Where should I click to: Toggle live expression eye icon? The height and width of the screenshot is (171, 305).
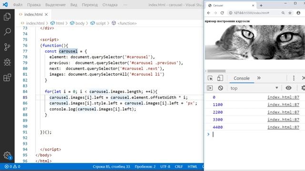pyautogui.click(x=288, y=88)
